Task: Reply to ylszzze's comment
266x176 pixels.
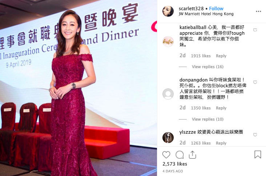Action: pos(221,143)
